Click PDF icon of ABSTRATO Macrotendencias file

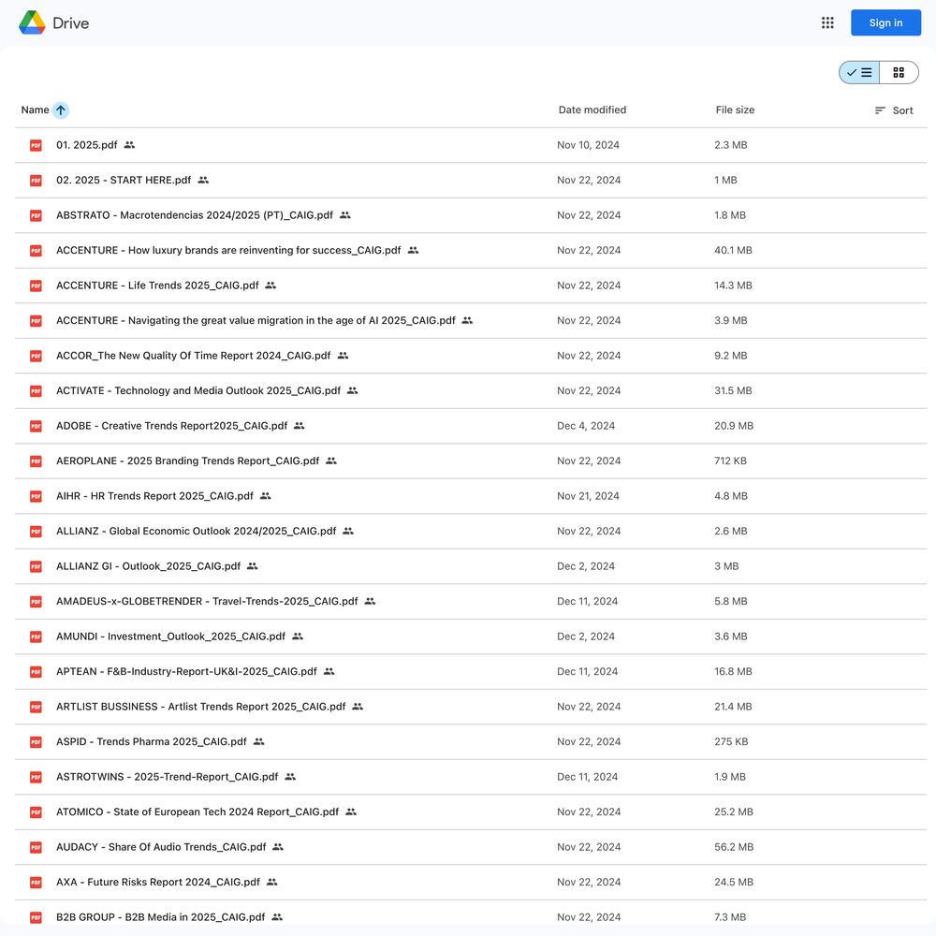click(36, 215)
